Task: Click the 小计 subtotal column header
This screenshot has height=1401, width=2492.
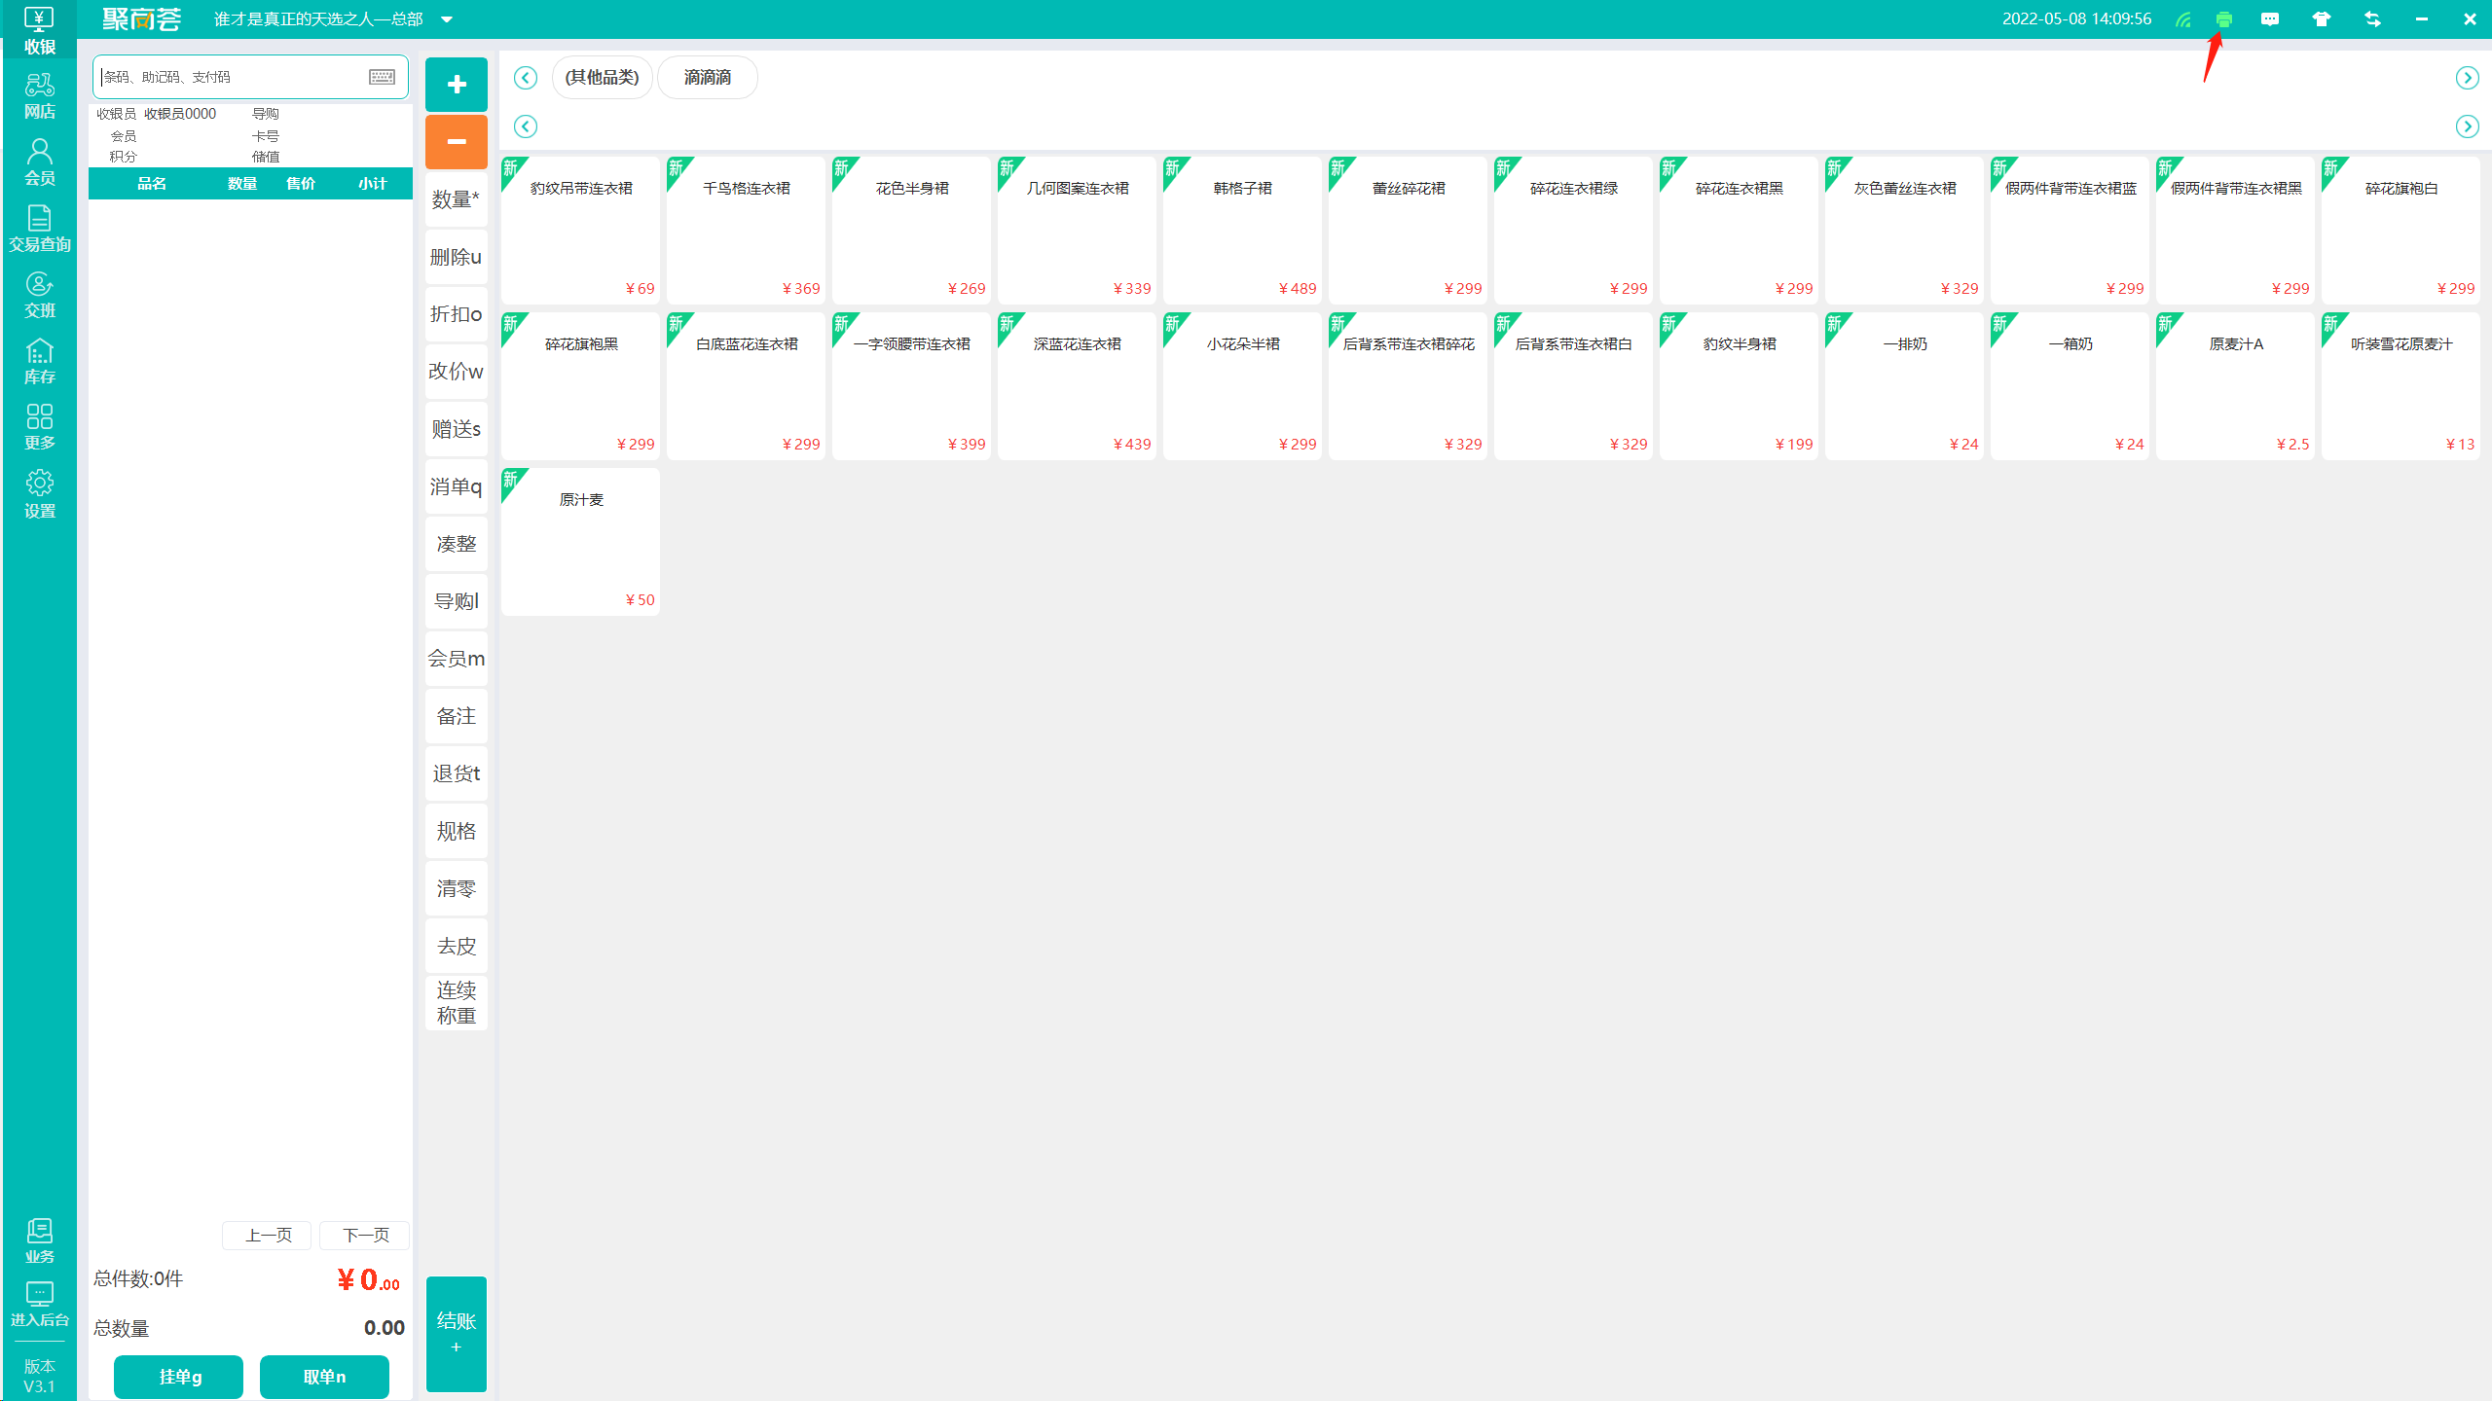Action: [x=373, y=183]
